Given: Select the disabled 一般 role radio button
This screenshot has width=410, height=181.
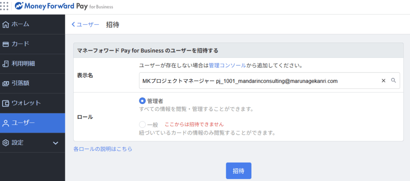Looking at the screenshot, I should [x=142, y=125].
